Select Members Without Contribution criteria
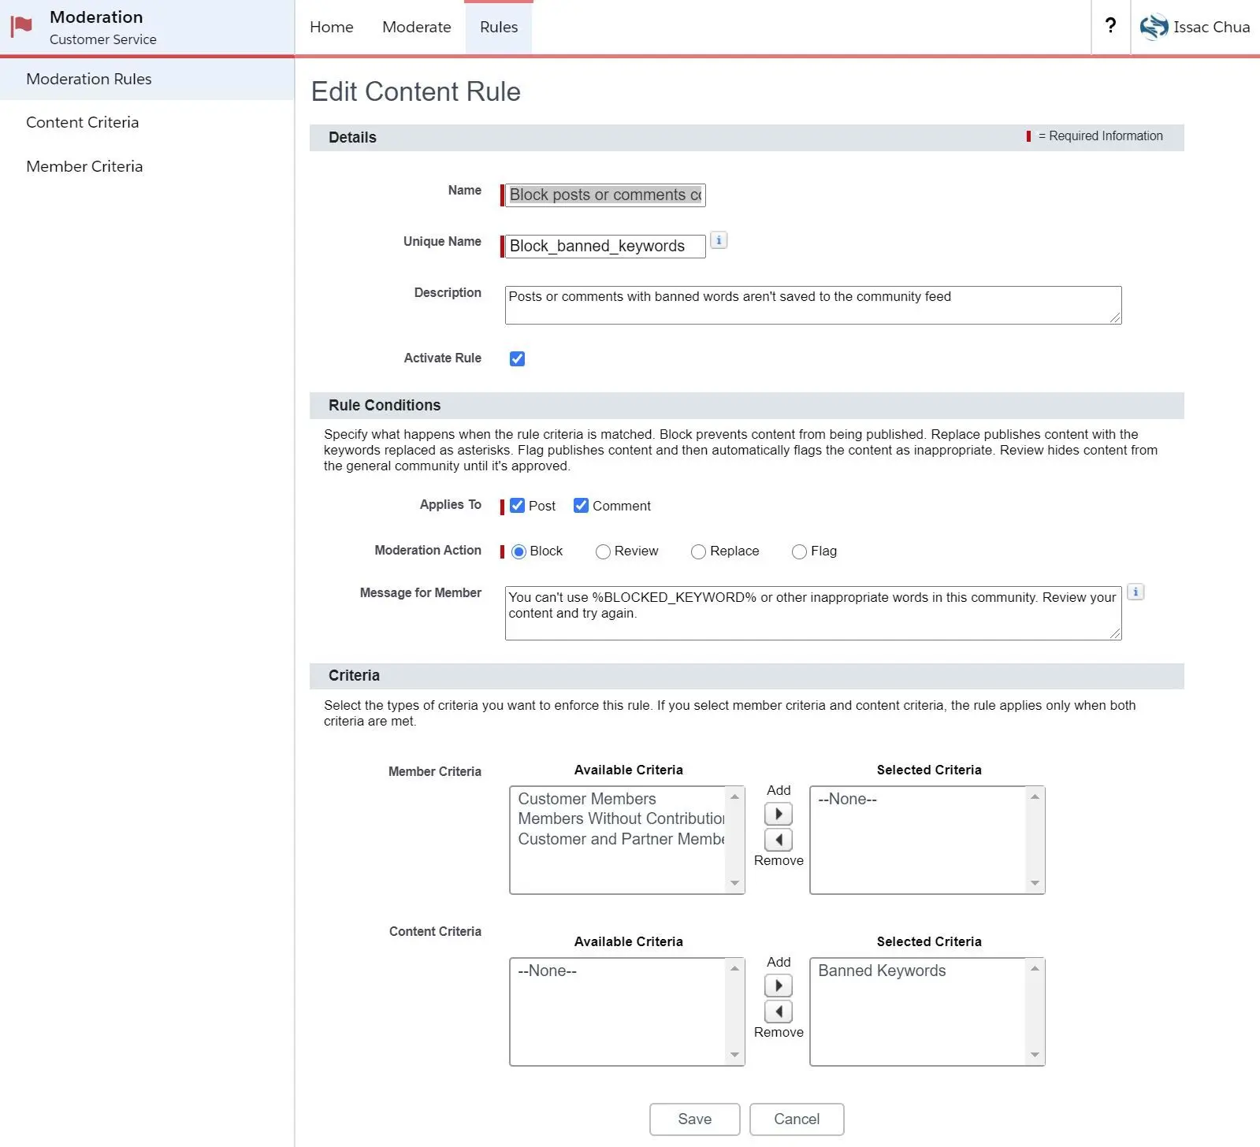The height and width of the screenshot is (1147, 1260). pyautogui.click(x=620, y=818)
